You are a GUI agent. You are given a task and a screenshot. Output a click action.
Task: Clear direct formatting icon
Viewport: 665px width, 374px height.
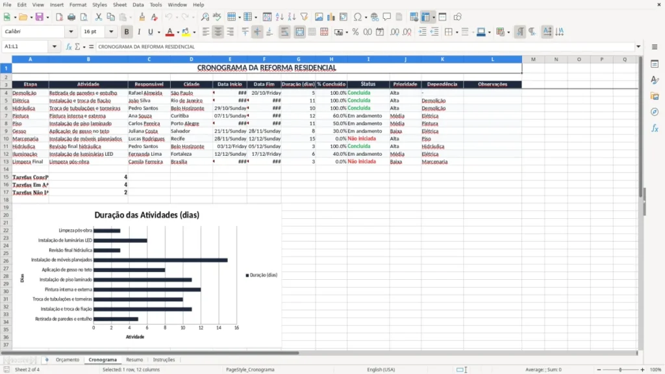(x=154, y=17)
